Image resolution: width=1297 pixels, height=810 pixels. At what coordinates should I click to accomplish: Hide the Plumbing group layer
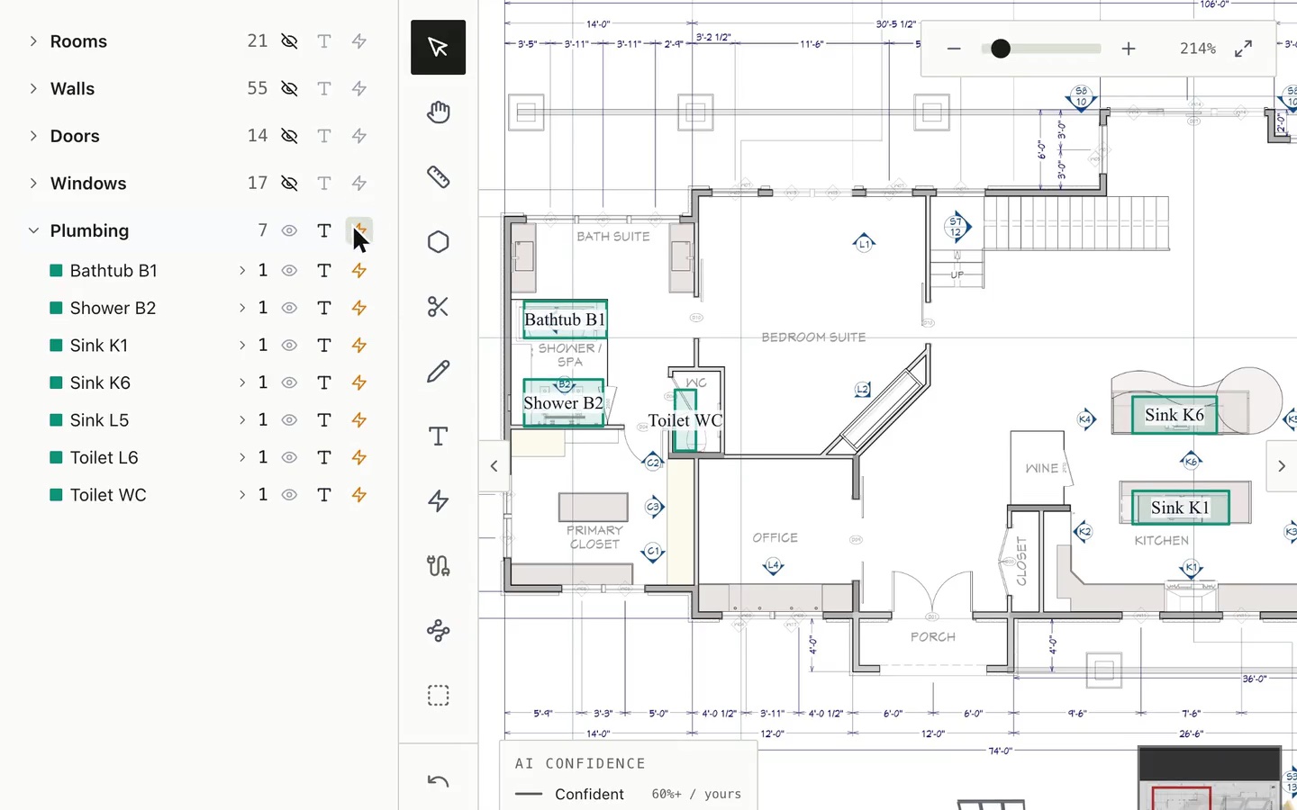click(x=289, y=230)
